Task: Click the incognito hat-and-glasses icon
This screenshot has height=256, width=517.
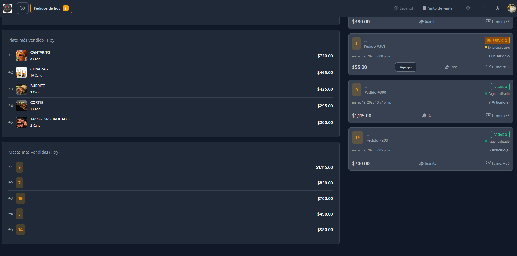Action: (468, 8)
